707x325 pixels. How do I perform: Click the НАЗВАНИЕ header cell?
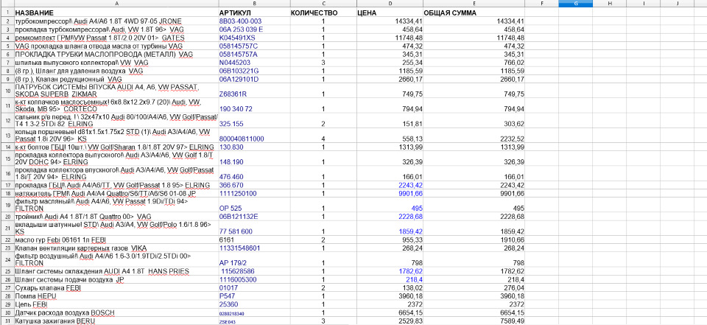click(x=116, y=13)
